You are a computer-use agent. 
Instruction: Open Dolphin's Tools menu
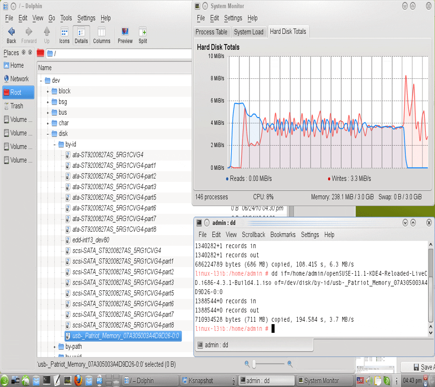point(66,18)
